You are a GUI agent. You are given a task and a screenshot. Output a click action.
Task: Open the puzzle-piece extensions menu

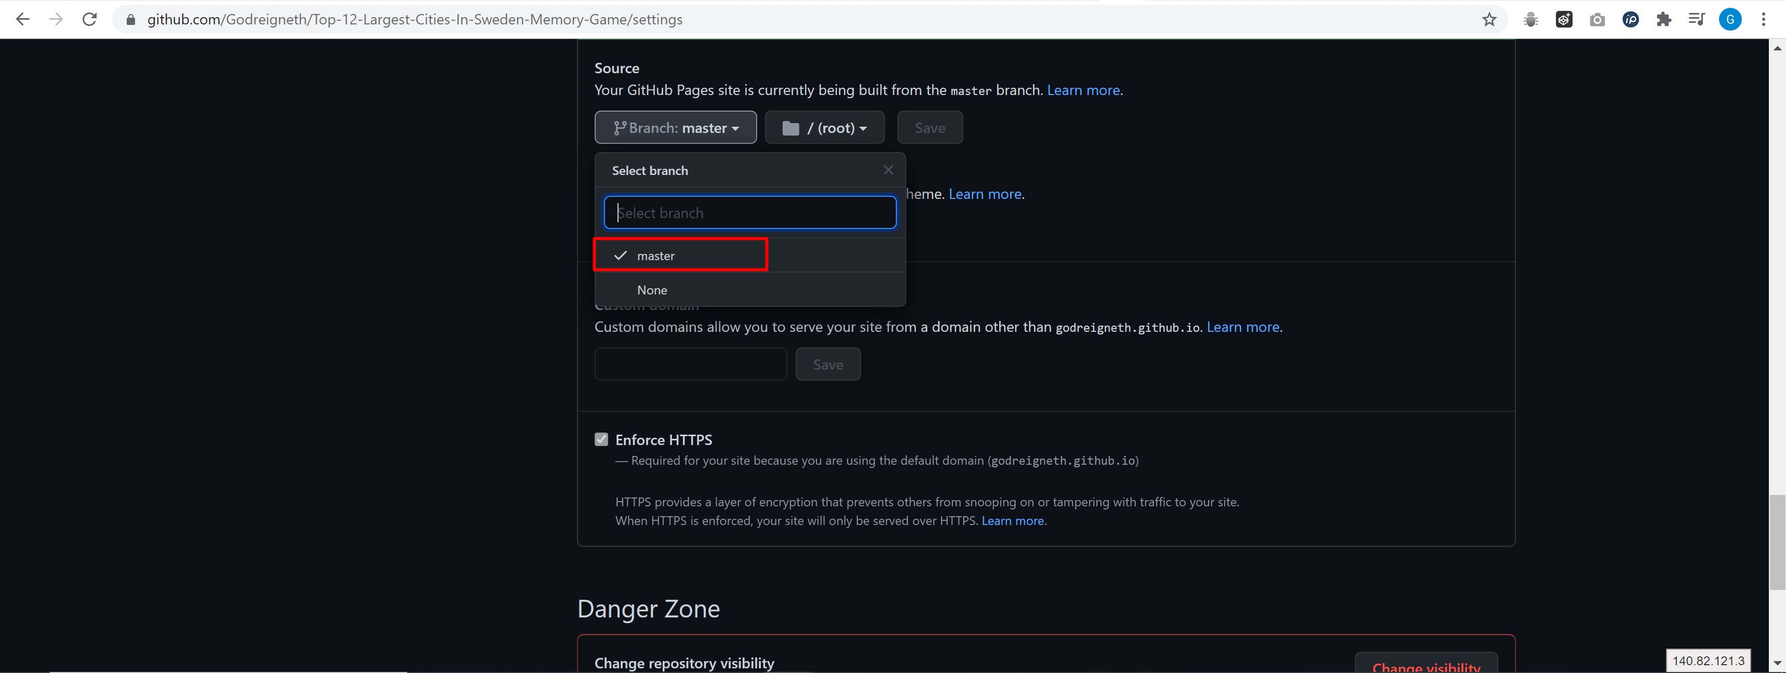pyautogui.click(x=1663, y=19)
